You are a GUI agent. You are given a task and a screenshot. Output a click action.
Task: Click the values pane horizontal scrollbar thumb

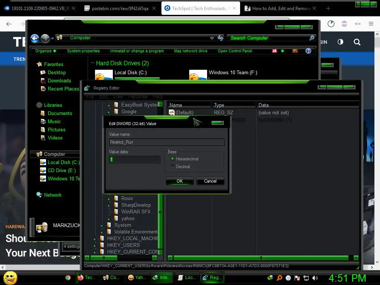tap(261, 258)
